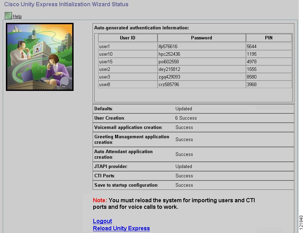304x233 pixels.
Task: Click Save to startup configuration label
Action: click(126, 185)
